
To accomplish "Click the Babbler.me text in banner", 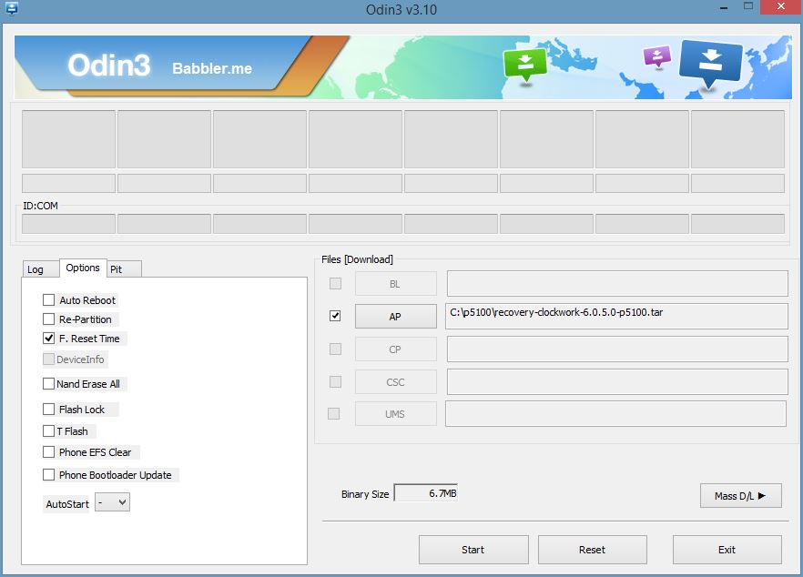I will 212,68.
